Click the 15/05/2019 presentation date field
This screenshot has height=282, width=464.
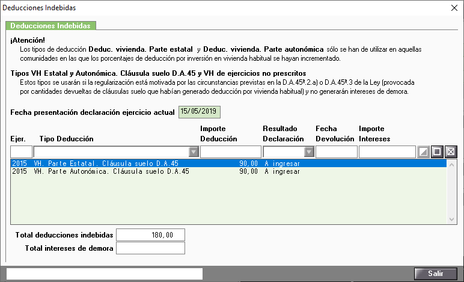click(199, 112)
